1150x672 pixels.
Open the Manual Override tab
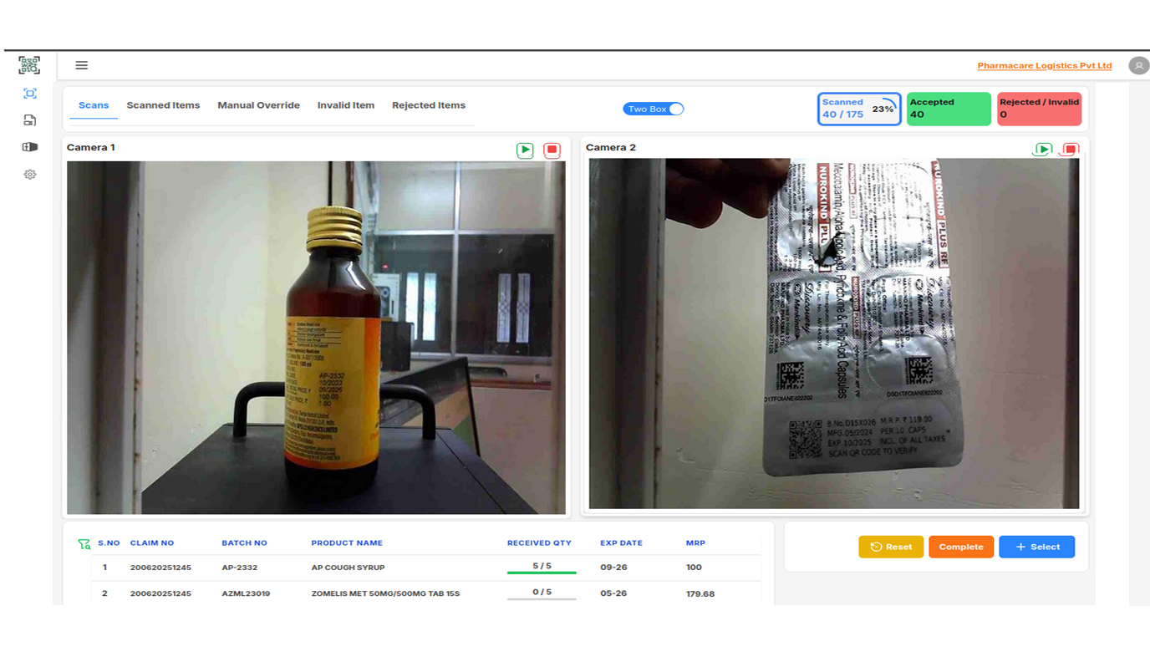(258, 105)
